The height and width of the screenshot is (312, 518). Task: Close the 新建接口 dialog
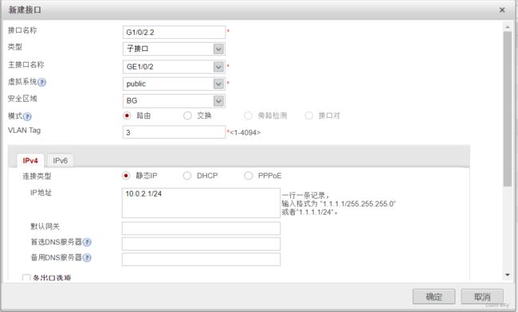click(502, 10)
